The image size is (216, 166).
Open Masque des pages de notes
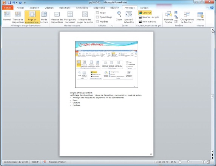[85, 17]
